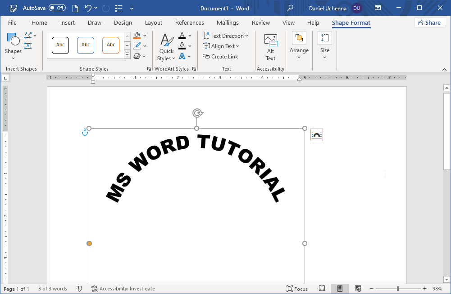Click the zoom slider handle
451x294 pixels.
pyautogui.click(x=398, y=289)
